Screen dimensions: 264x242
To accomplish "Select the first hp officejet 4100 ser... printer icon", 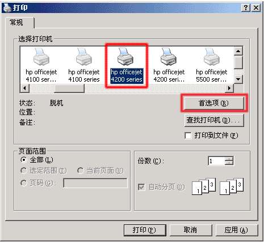I will coord(41,56).
